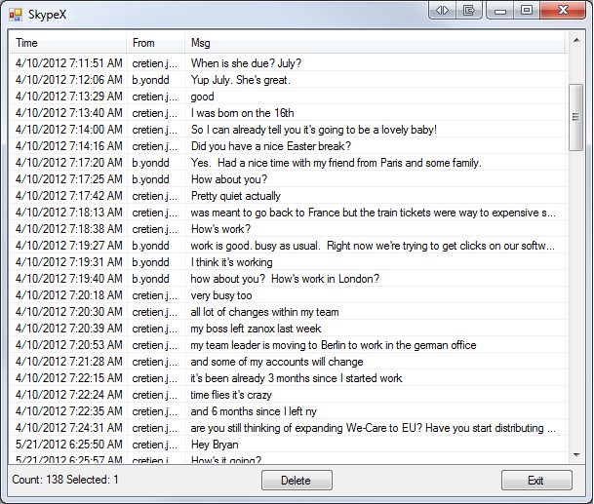Select 'was meant to go back to France' row
This screenshot has height=504, width=594.
click(288, 213)
